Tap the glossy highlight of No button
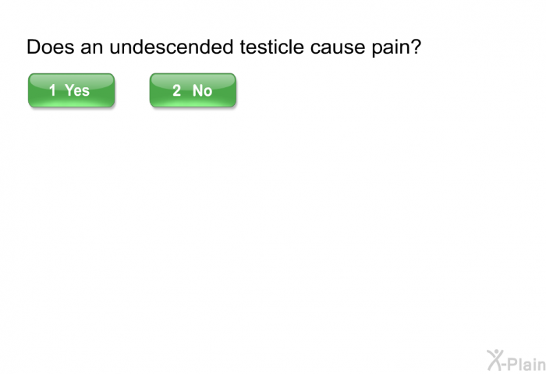546x374 pixels. [x=193, y=80]
